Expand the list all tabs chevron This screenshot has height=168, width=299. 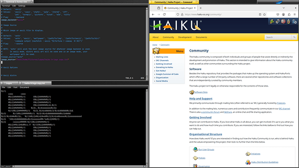(283, 8)
